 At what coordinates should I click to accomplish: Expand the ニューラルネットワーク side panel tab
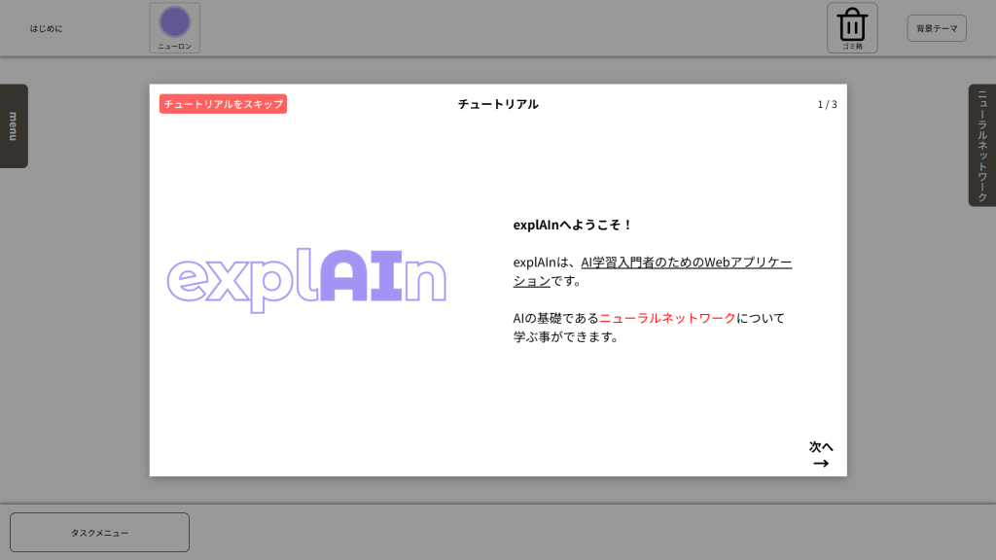coord(981,145)
